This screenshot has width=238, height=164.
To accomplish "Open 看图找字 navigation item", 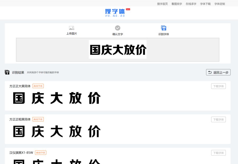I will (x=177, y=4).
